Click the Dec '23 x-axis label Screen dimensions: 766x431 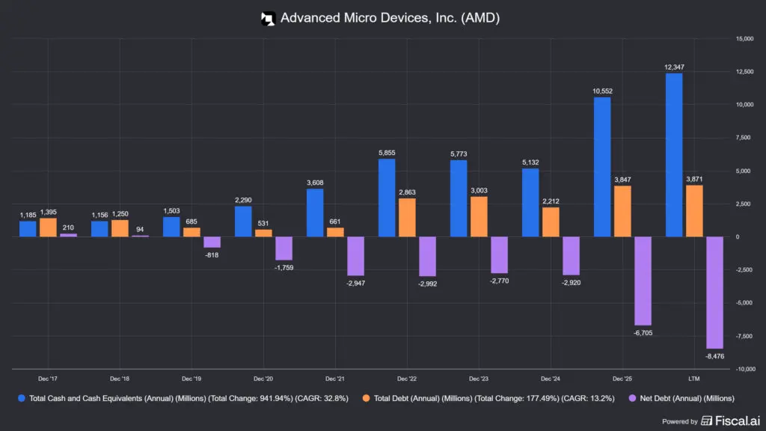[479, 379]
